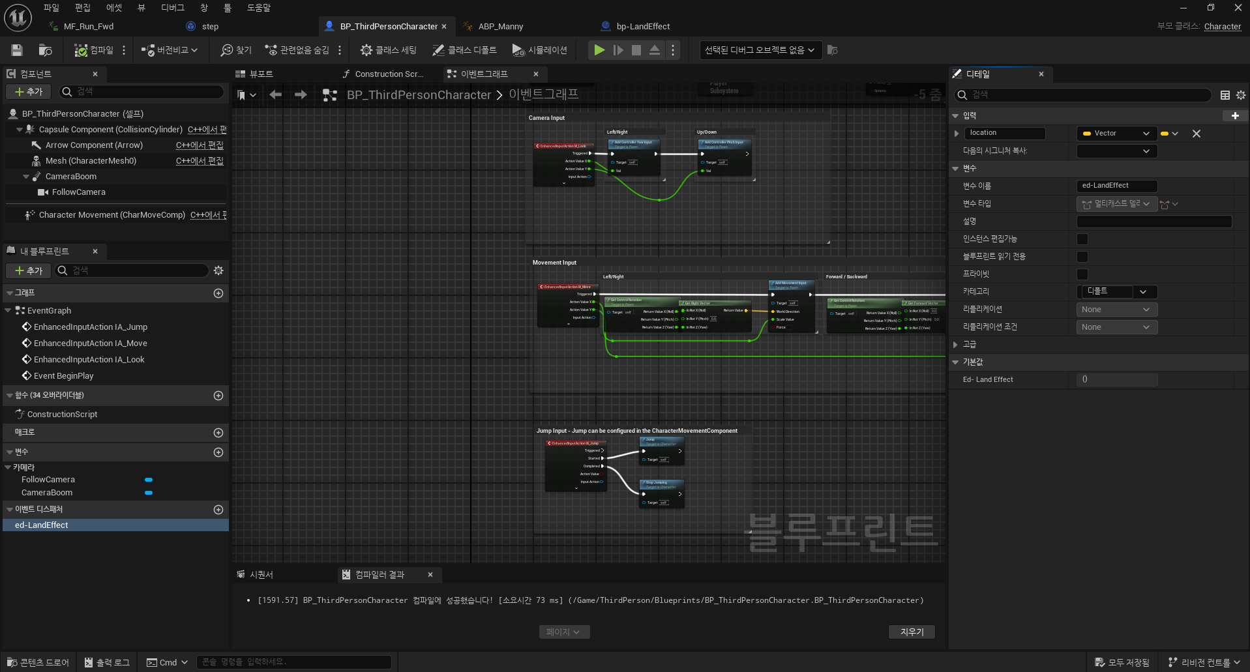Toggle Details property matrix grid view
Image resolution: width=1250 pixels, height=672 pixels.
point(1225,95)
